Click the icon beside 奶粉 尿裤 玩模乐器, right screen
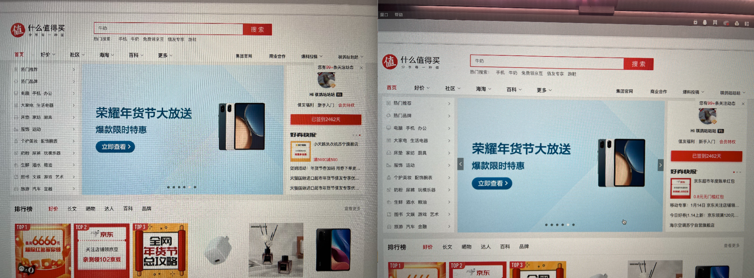754x278 pixels. click(x=388, y=190)
